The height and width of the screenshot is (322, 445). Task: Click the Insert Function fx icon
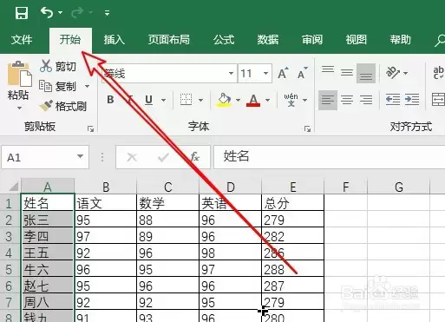point(195,157)
